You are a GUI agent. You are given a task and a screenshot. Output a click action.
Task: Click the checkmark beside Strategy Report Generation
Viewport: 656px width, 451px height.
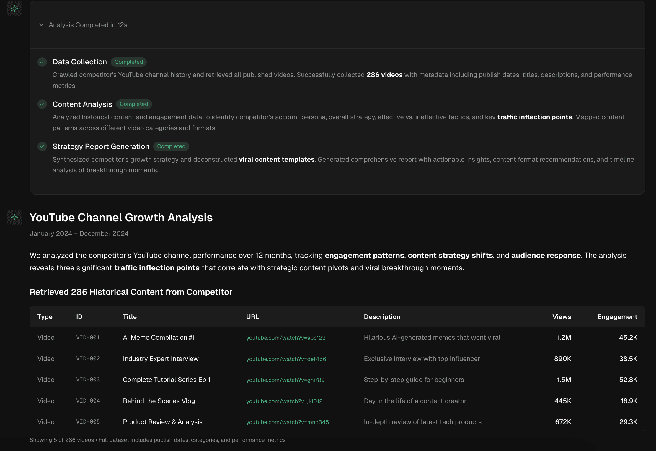tap(42, 146)
